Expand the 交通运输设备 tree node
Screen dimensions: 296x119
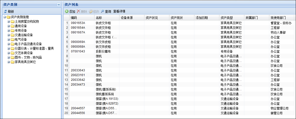pyautogui.click(x=8, y=35)
